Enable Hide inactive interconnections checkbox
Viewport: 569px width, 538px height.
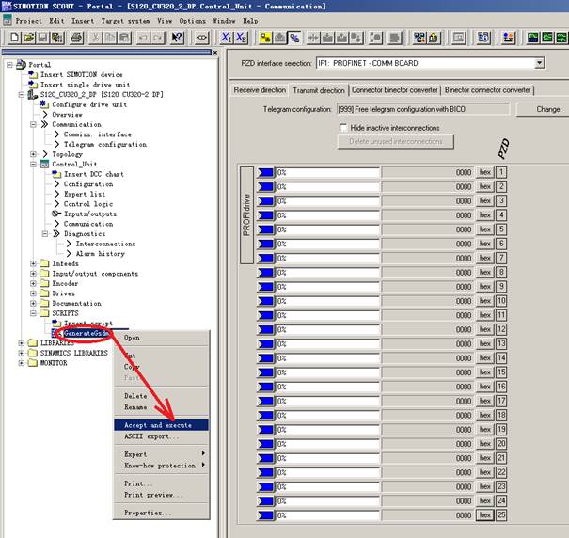click(x=343, y=128)
